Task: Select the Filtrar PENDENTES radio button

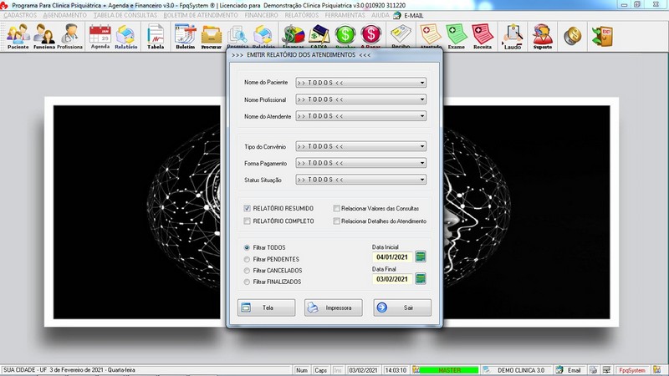Action: point(247,259)
